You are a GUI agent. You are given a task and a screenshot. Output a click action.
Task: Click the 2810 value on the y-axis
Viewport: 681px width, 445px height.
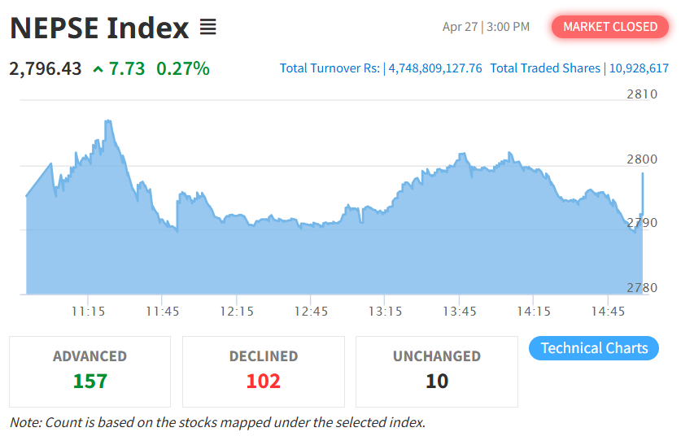642,94
